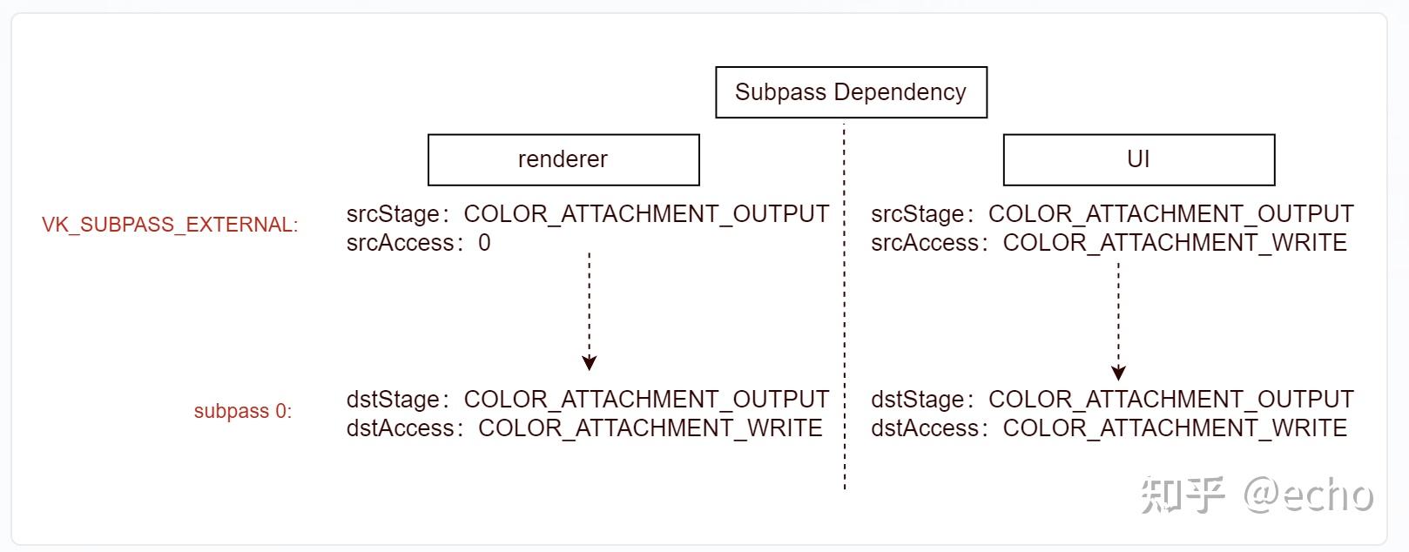The width and height of the screenshot is (1409, 552).
Task: Click the 0 value of renderer srcAccess
Action: [484, 243]
